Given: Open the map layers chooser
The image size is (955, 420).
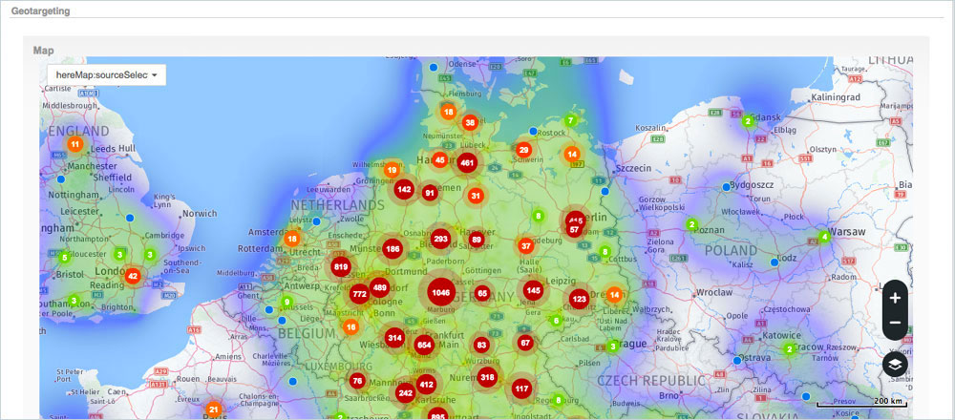Looking at the screenshot, I should tap(895, 364).
